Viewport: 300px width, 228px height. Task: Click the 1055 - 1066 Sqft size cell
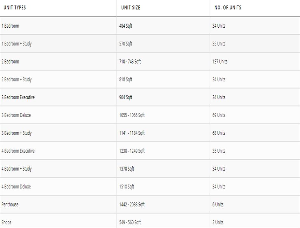point(132,115)
